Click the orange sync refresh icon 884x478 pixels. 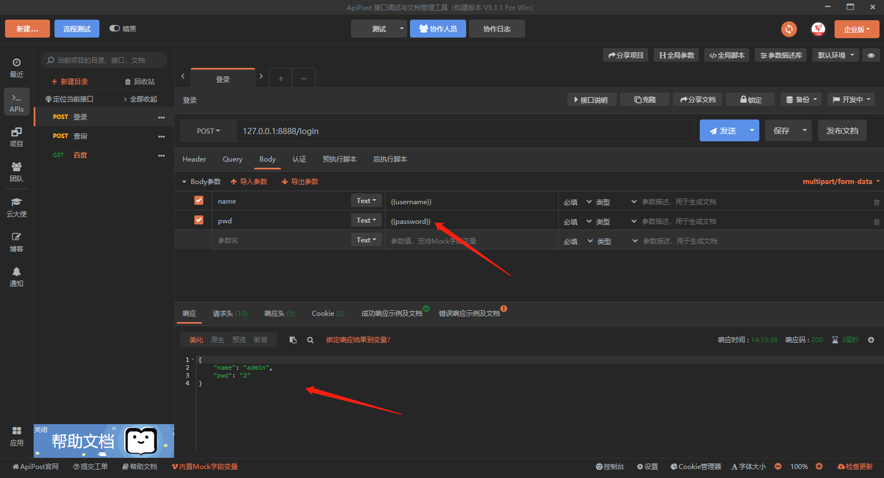point(789,29)
